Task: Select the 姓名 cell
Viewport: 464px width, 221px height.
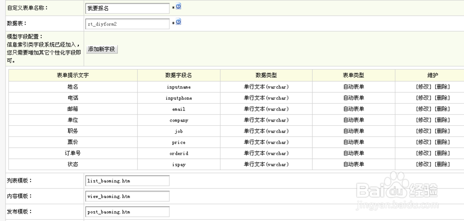Action: pos(73,87)
